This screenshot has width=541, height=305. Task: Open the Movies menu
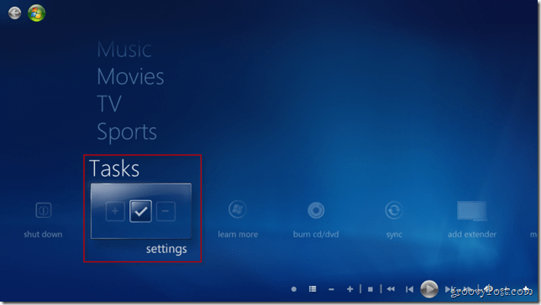[x=130, y=76]
